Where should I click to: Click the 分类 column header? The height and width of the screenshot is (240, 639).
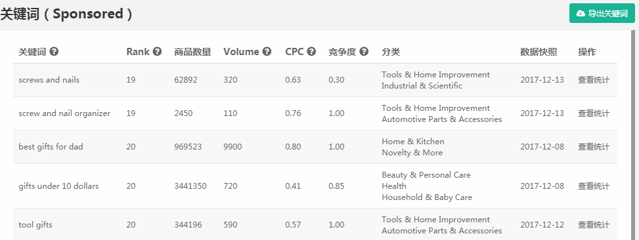tap(391, 52)
